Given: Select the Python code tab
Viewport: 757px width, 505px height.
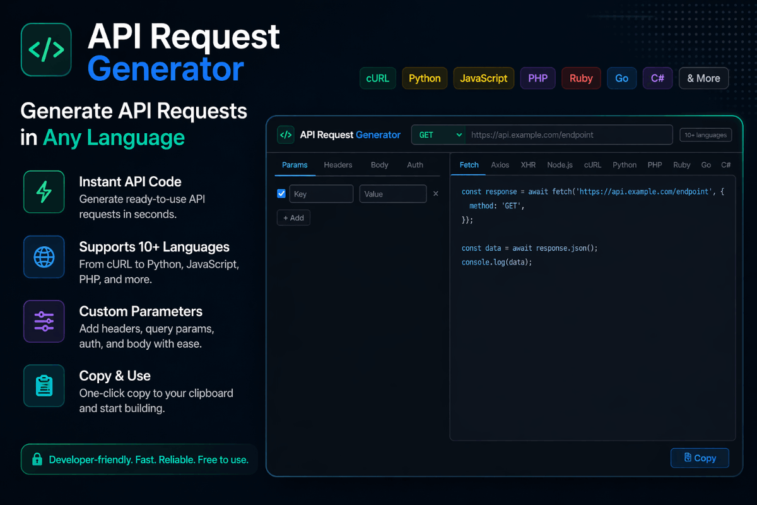Looking at the screenshot, I should 625,165.
